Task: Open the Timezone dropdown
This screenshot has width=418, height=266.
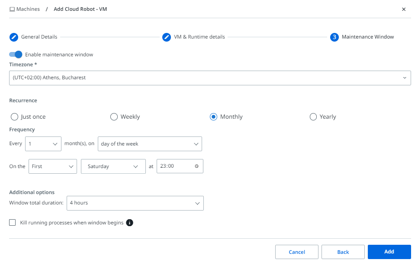Action: pyautogui.click(x=210, y=78)
